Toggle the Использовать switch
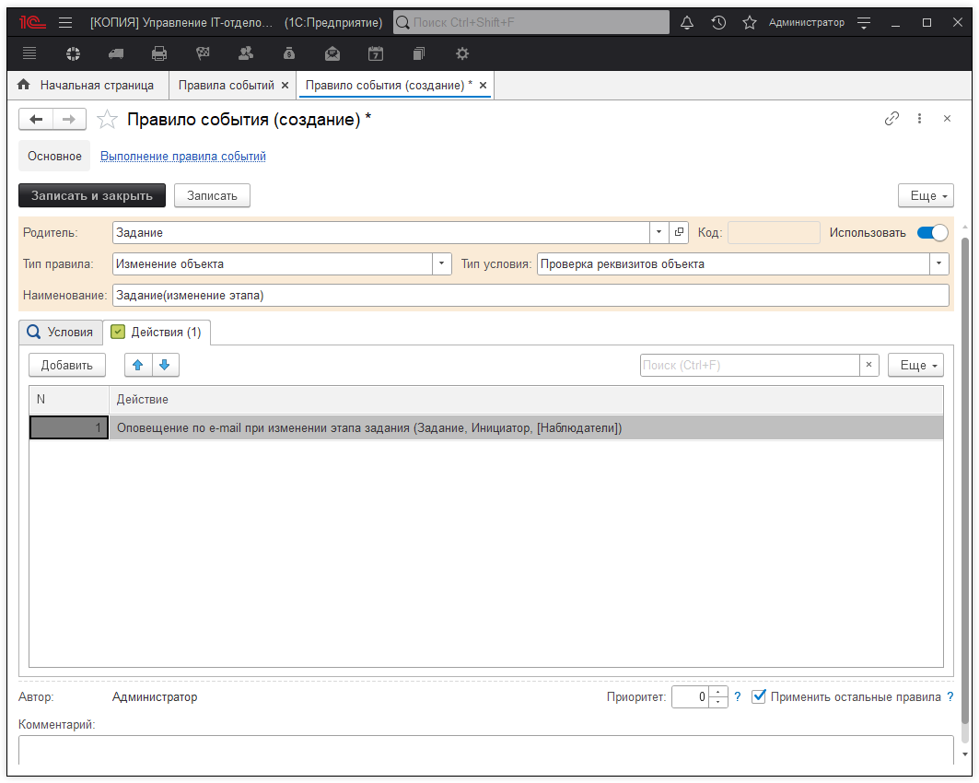The image size is (979, 783). (932, 233)
